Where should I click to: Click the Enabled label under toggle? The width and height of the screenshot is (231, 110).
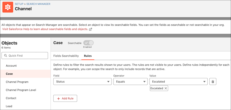[x=87, y=47]
